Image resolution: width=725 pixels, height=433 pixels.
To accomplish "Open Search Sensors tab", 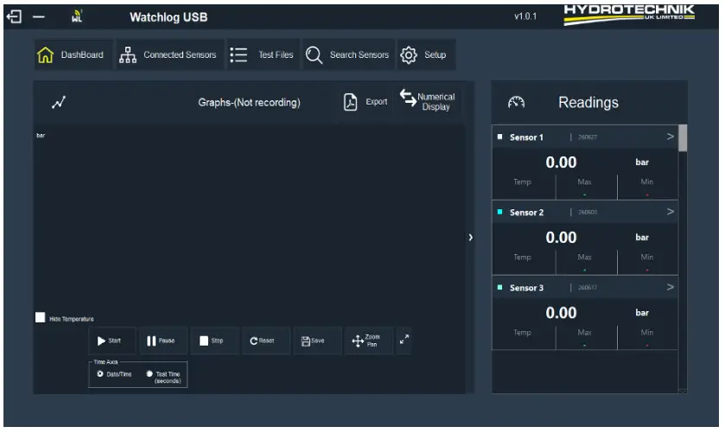I will (x=348, y=54).
